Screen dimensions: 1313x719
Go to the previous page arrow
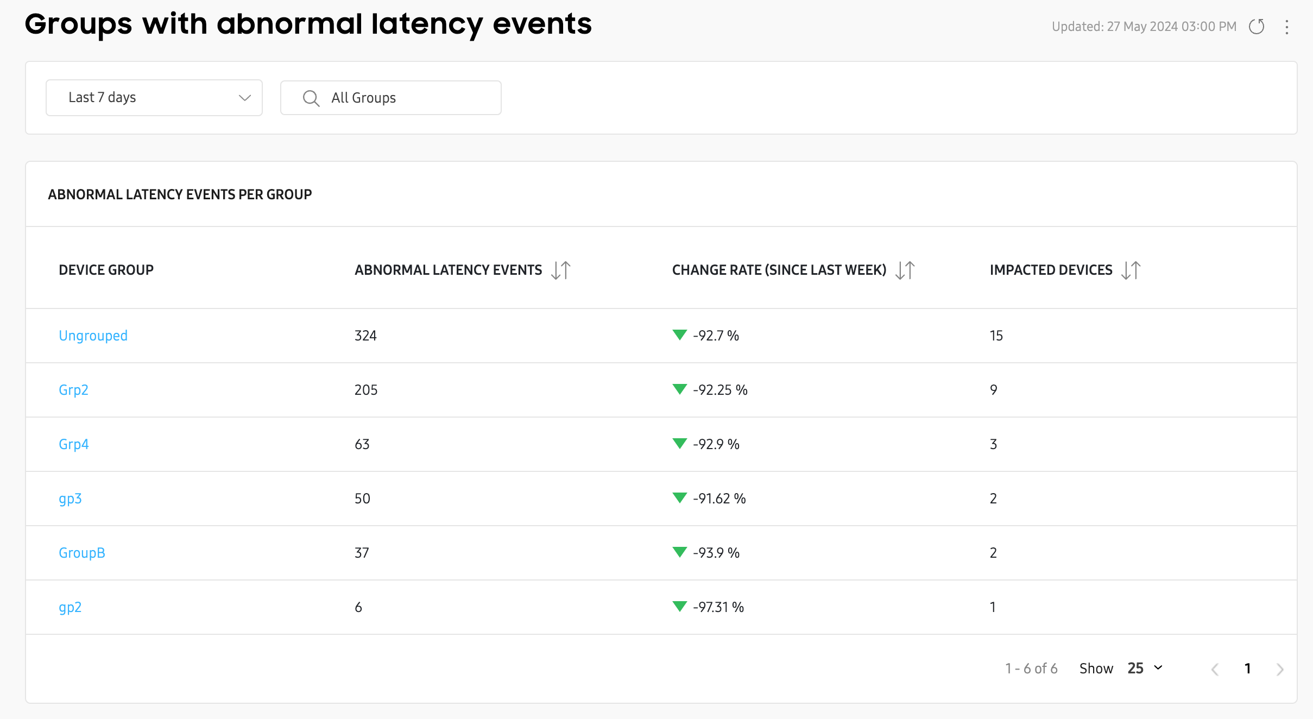tap(1215, 669)
